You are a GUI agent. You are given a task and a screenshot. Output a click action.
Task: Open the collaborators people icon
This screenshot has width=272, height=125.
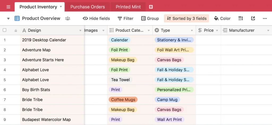pyautogui.click(x=68, y=18)
